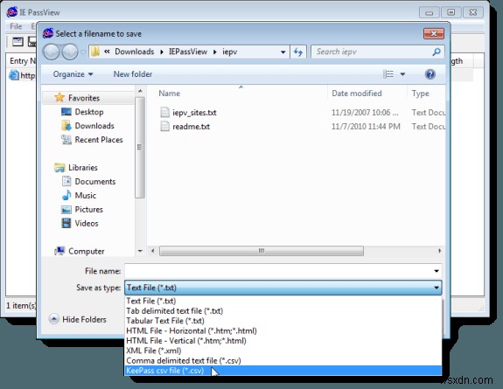Choose Tabular Text File (*.txt)
This screenshot has width=503, height=389.
point(283,321)
